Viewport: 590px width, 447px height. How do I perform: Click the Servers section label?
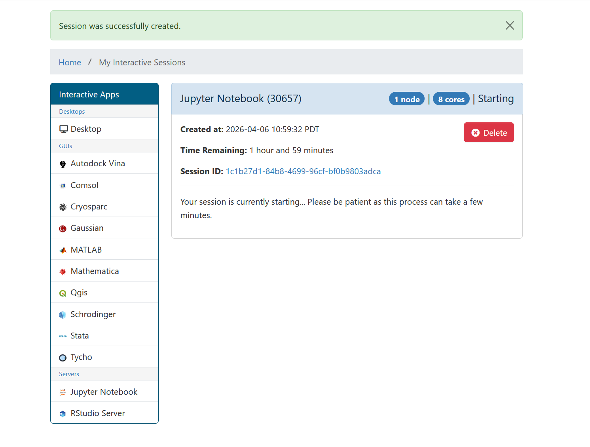coord(69,374)
